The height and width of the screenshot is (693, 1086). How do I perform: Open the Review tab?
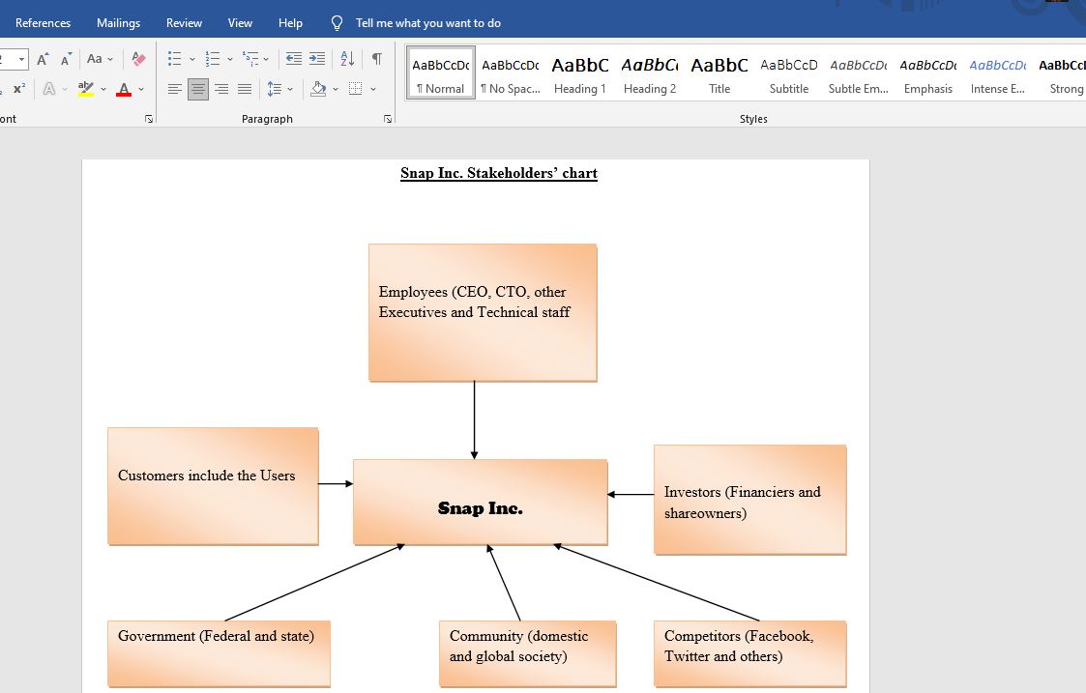point(185,23)
